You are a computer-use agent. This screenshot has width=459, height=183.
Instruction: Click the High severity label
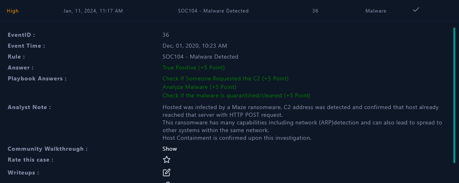[13, 11]
